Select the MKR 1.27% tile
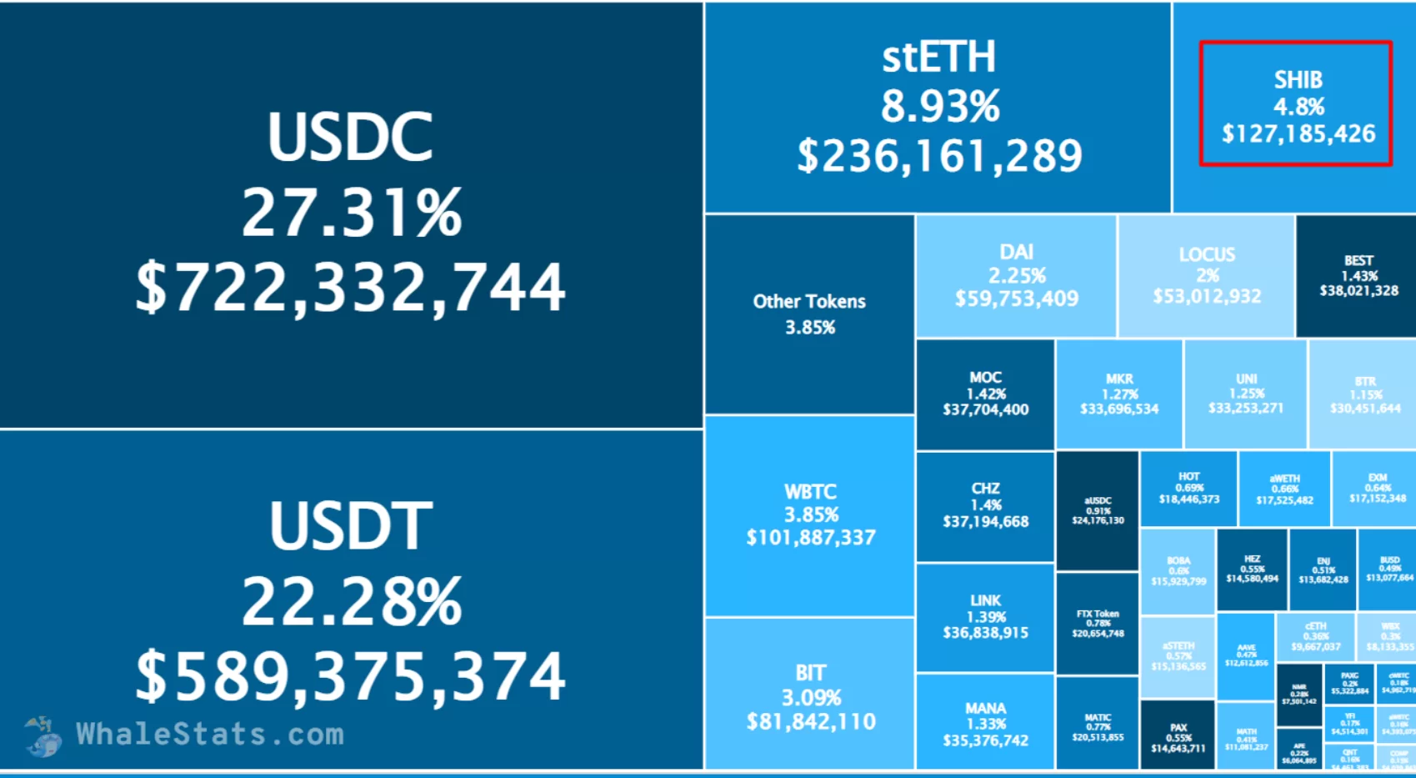Image resolution: width=1416 pixels, height=778 pixels. 1118,394
